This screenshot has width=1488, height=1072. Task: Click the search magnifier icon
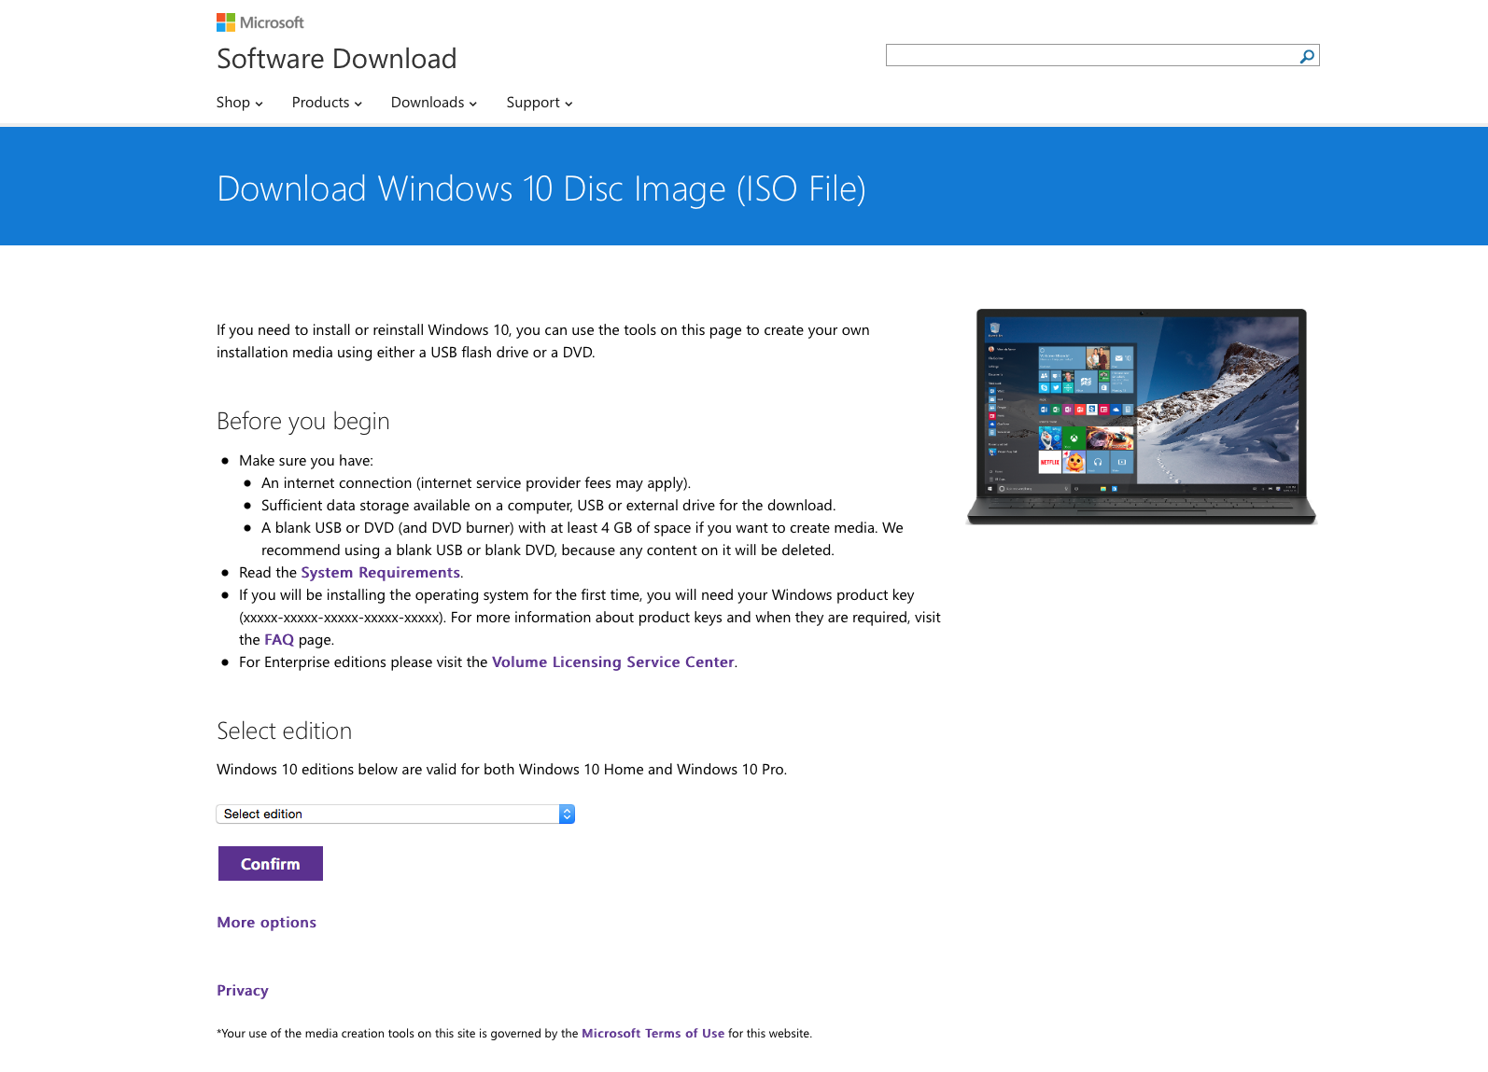[x=1307, y=56]
